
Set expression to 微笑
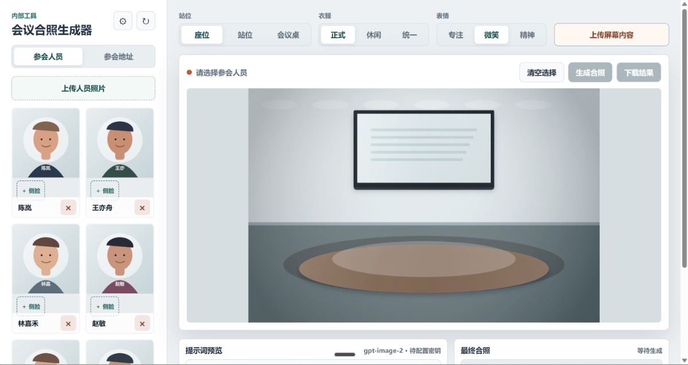(491, 35)
